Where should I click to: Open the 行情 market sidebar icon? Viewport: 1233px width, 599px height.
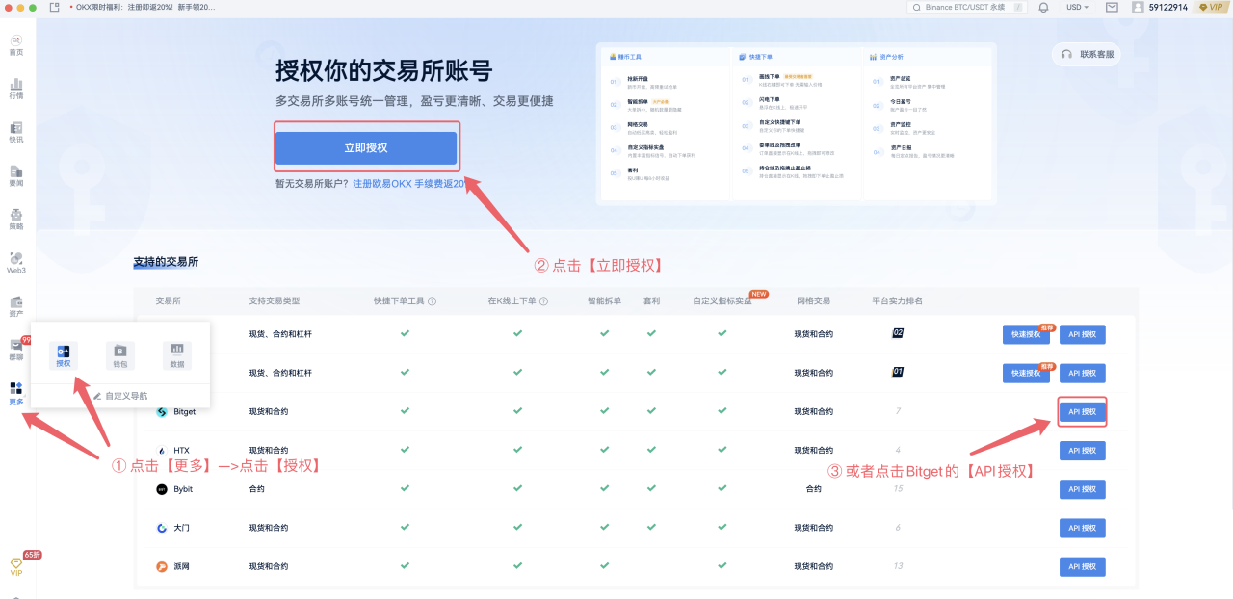pyautogui.click(x=16, y=89)
